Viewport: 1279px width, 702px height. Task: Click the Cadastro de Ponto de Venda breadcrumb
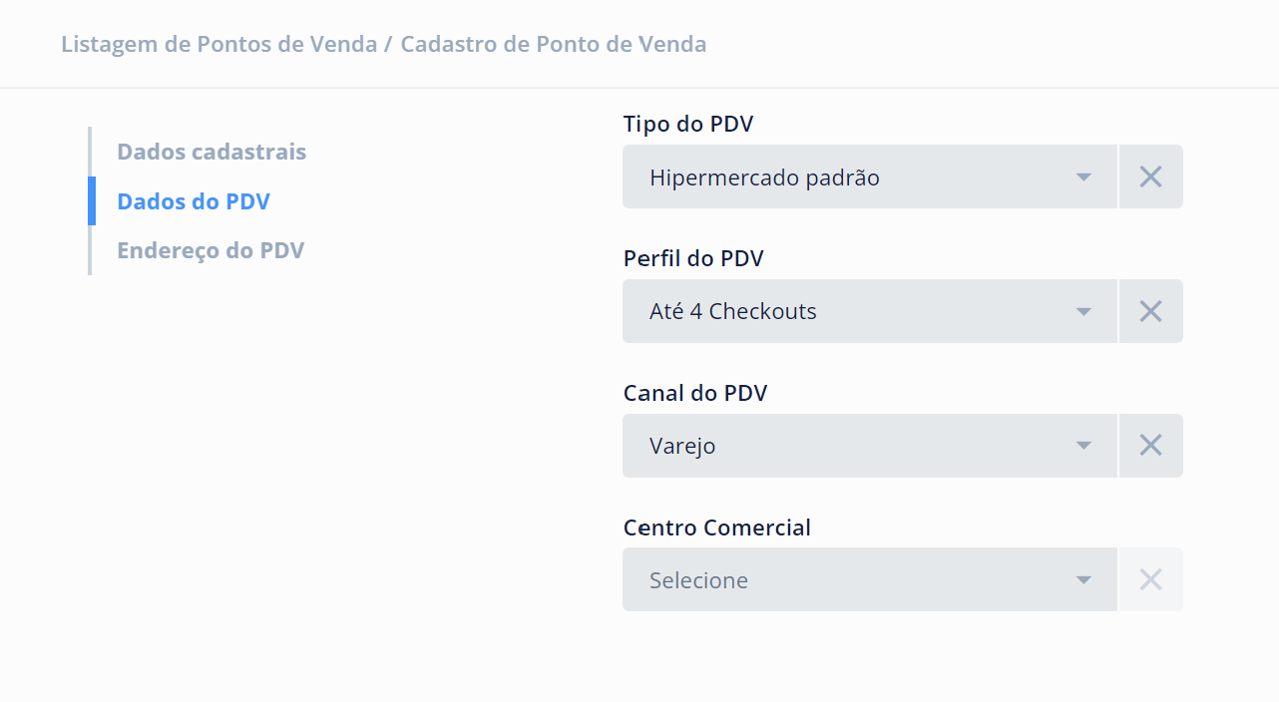pos(554,44)
